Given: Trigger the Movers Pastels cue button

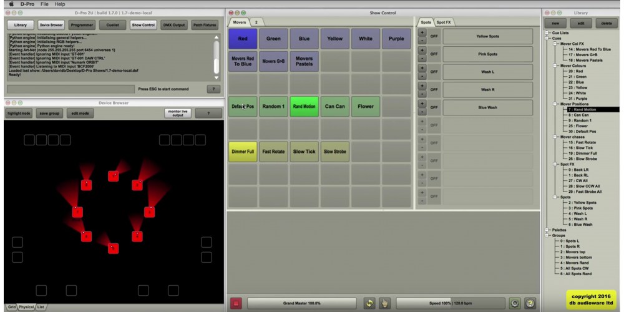Looking at the screenshot, I should [304, 61].
